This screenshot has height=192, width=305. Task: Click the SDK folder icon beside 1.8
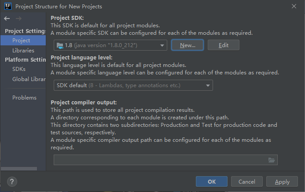coord(60,45)
